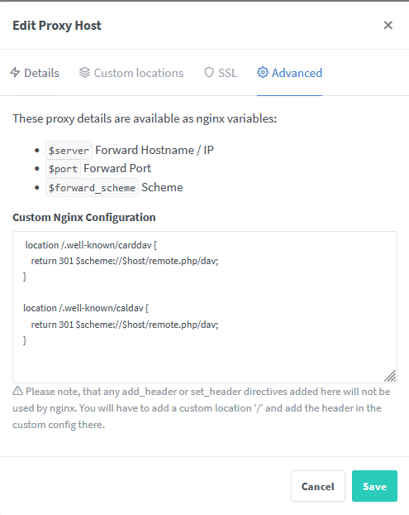The height and width of the screenshot is (515, 409).
Task: Go to the SSL tab
Action: pos(221,73)
